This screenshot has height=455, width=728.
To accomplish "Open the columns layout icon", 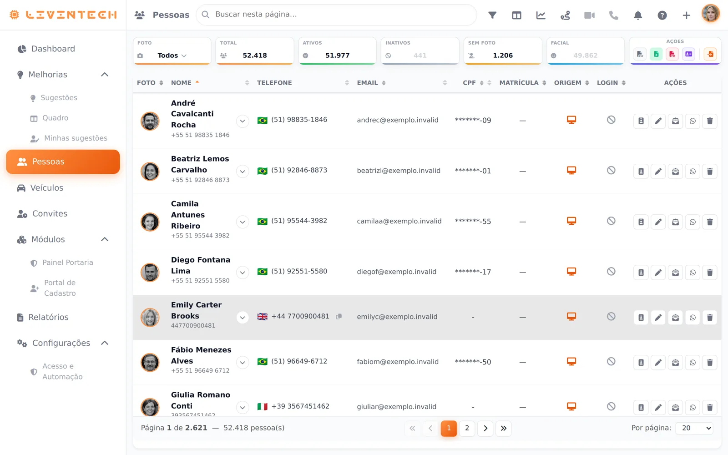I will [x=516, y=15].
